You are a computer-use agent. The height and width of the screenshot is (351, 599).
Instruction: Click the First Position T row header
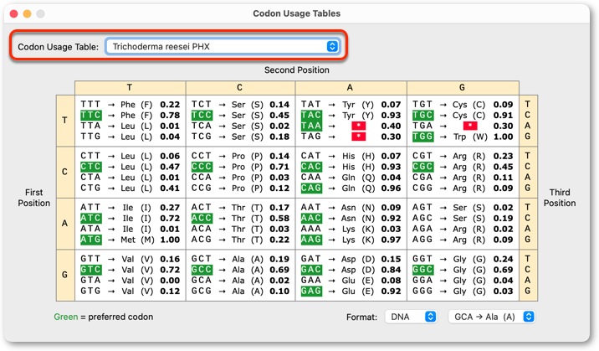point(65,121)
